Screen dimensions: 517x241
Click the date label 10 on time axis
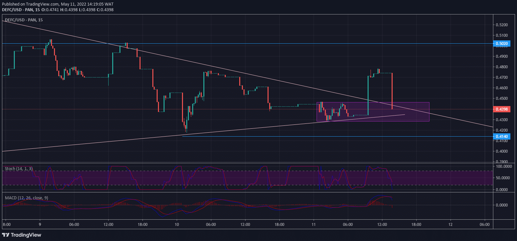(177, 225)
